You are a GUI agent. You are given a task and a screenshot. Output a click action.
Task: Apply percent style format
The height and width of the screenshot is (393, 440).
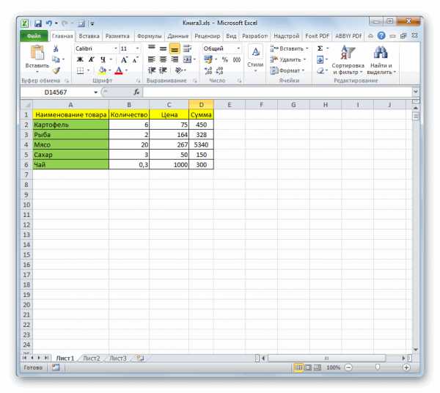[225, 59]
